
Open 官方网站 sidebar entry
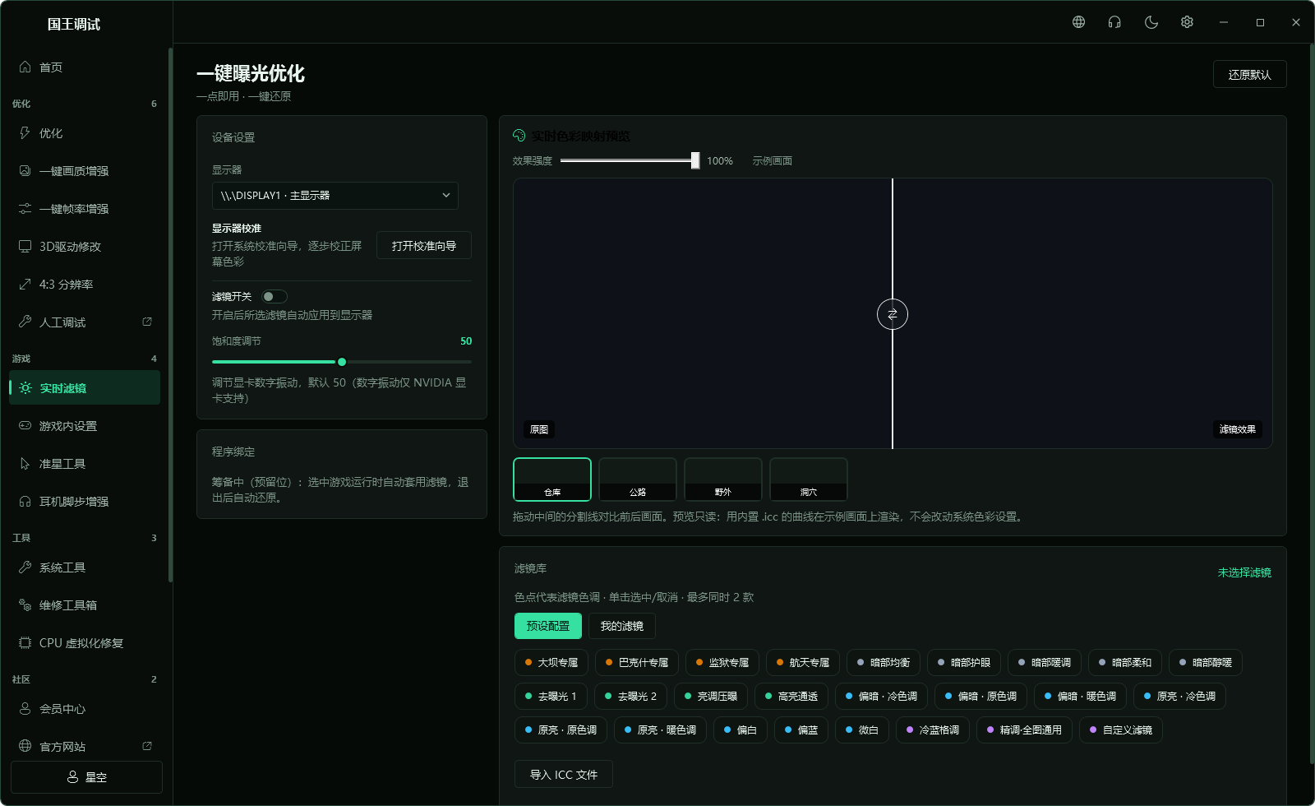point(85,747)
